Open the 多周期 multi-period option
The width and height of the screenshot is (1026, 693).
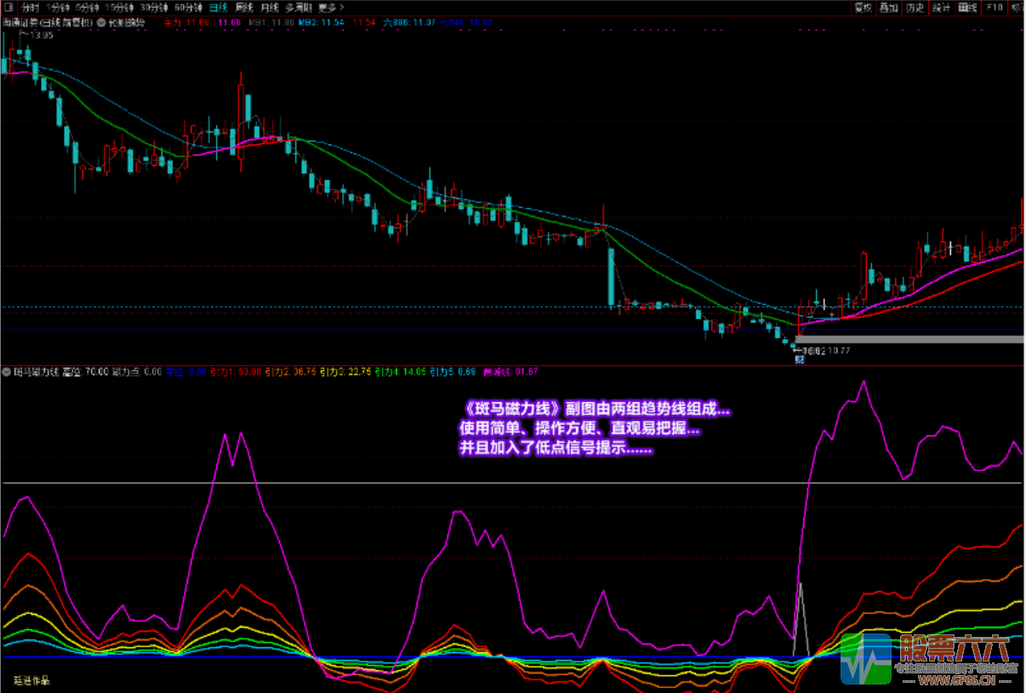[x=299, y=7]
